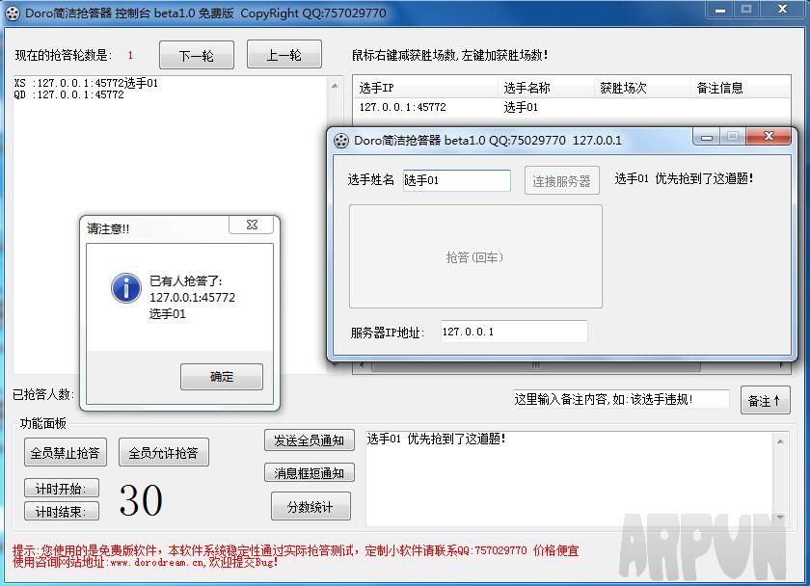810x586 pixels.
Task: Start the next round with 下一轮
Action: [196, 55]
